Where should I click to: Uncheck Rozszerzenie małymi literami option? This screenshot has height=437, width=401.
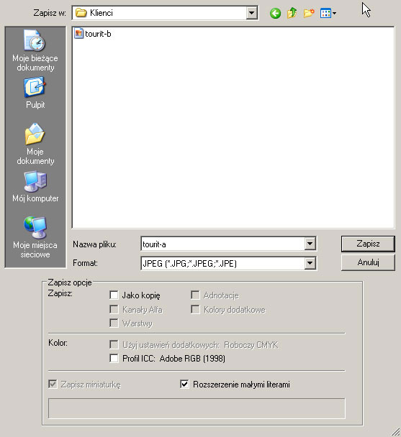point(184,385)
